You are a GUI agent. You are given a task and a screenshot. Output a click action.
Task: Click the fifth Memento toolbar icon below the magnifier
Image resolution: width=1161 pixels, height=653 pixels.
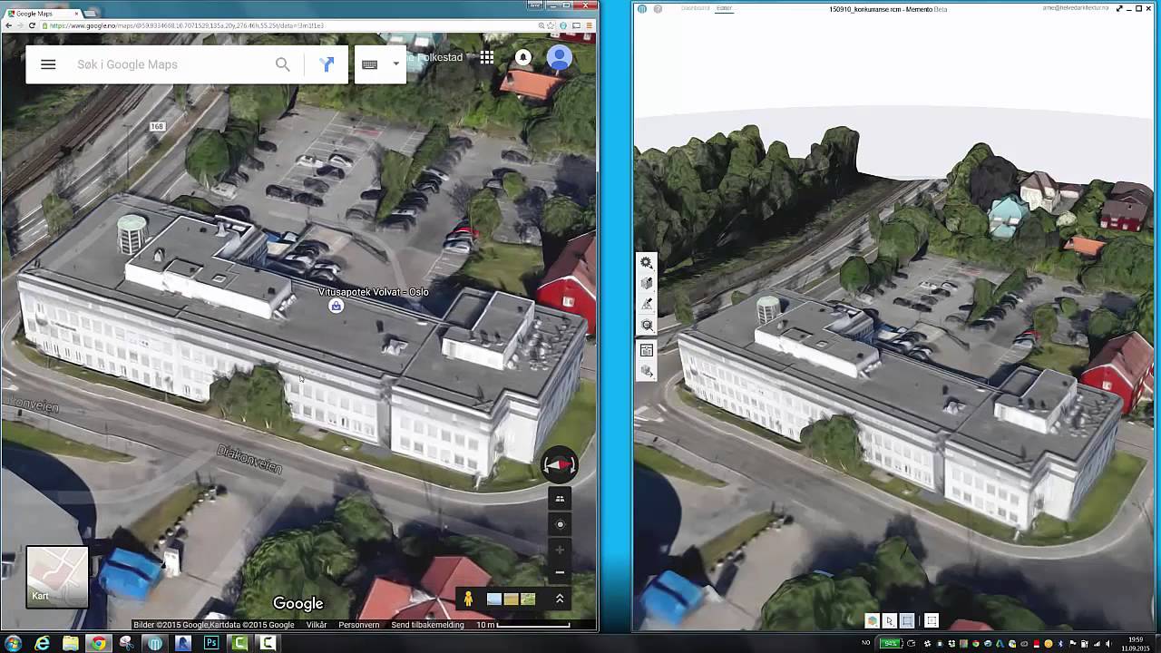(647, 350)
